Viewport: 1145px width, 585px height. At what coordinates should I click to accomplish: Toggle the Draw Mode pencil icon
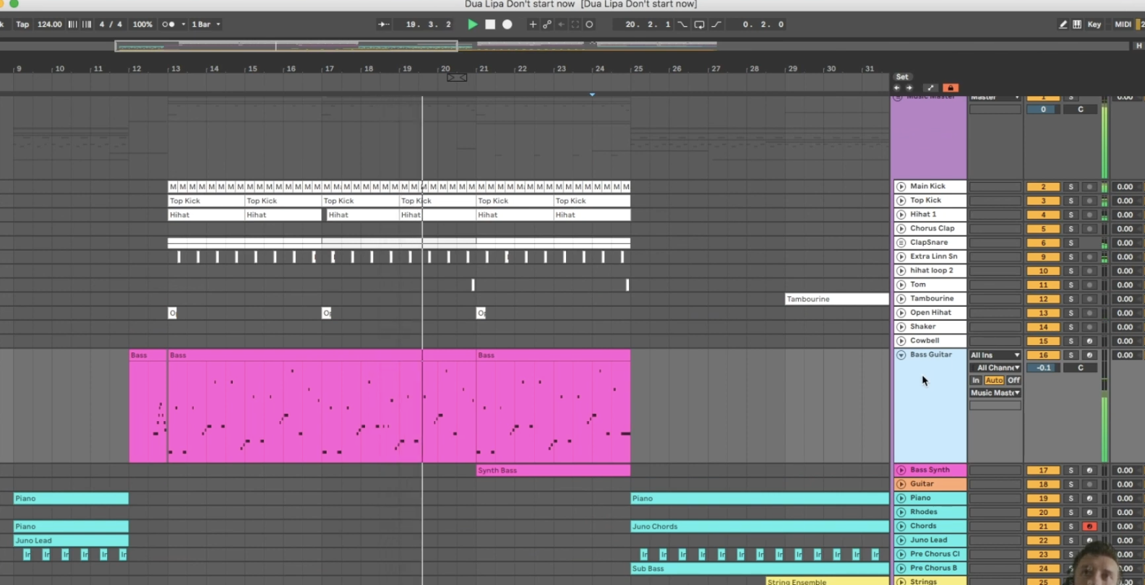click(1063, 25)
